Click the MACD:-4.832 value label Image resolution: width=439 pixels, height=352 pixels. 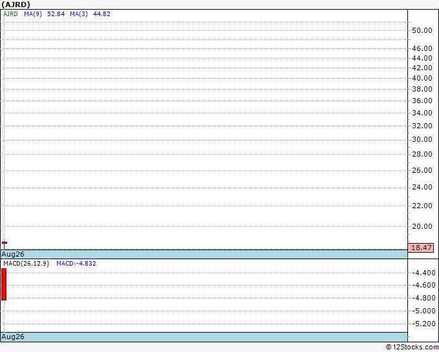tap(76, 264)
